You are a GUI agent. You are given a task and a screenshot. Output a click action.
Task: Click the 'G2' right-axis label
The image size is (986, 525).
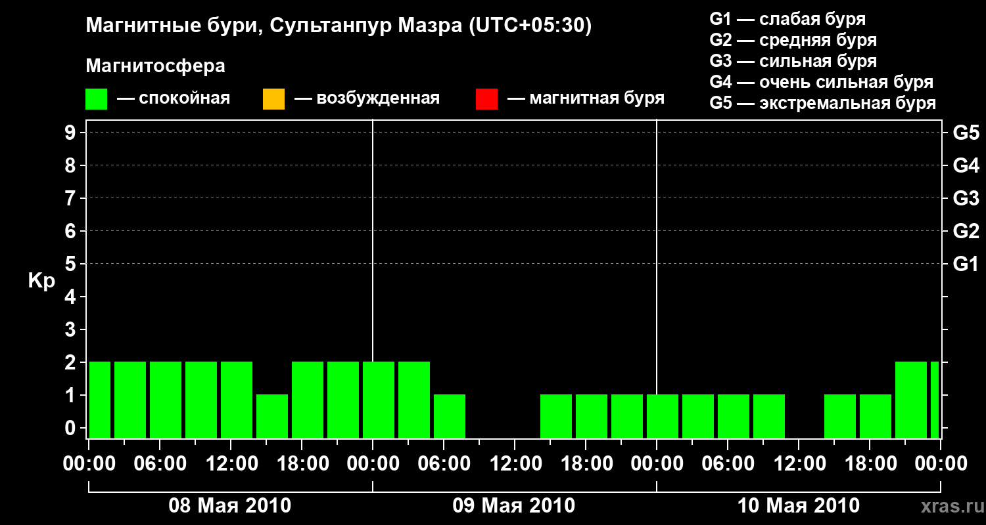[x=966, y=231]
